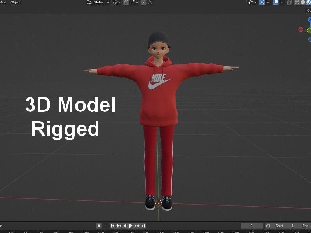
Task: Select Solid viewport shading mode
Action: [302, 3]
